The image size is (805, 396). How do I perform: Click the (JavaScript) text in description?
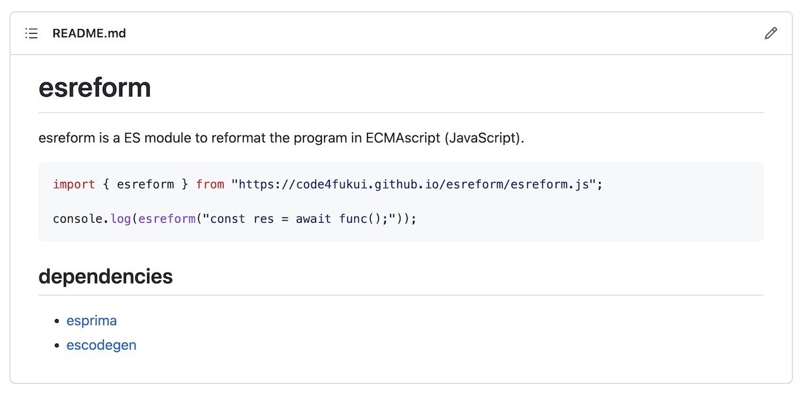483,139
